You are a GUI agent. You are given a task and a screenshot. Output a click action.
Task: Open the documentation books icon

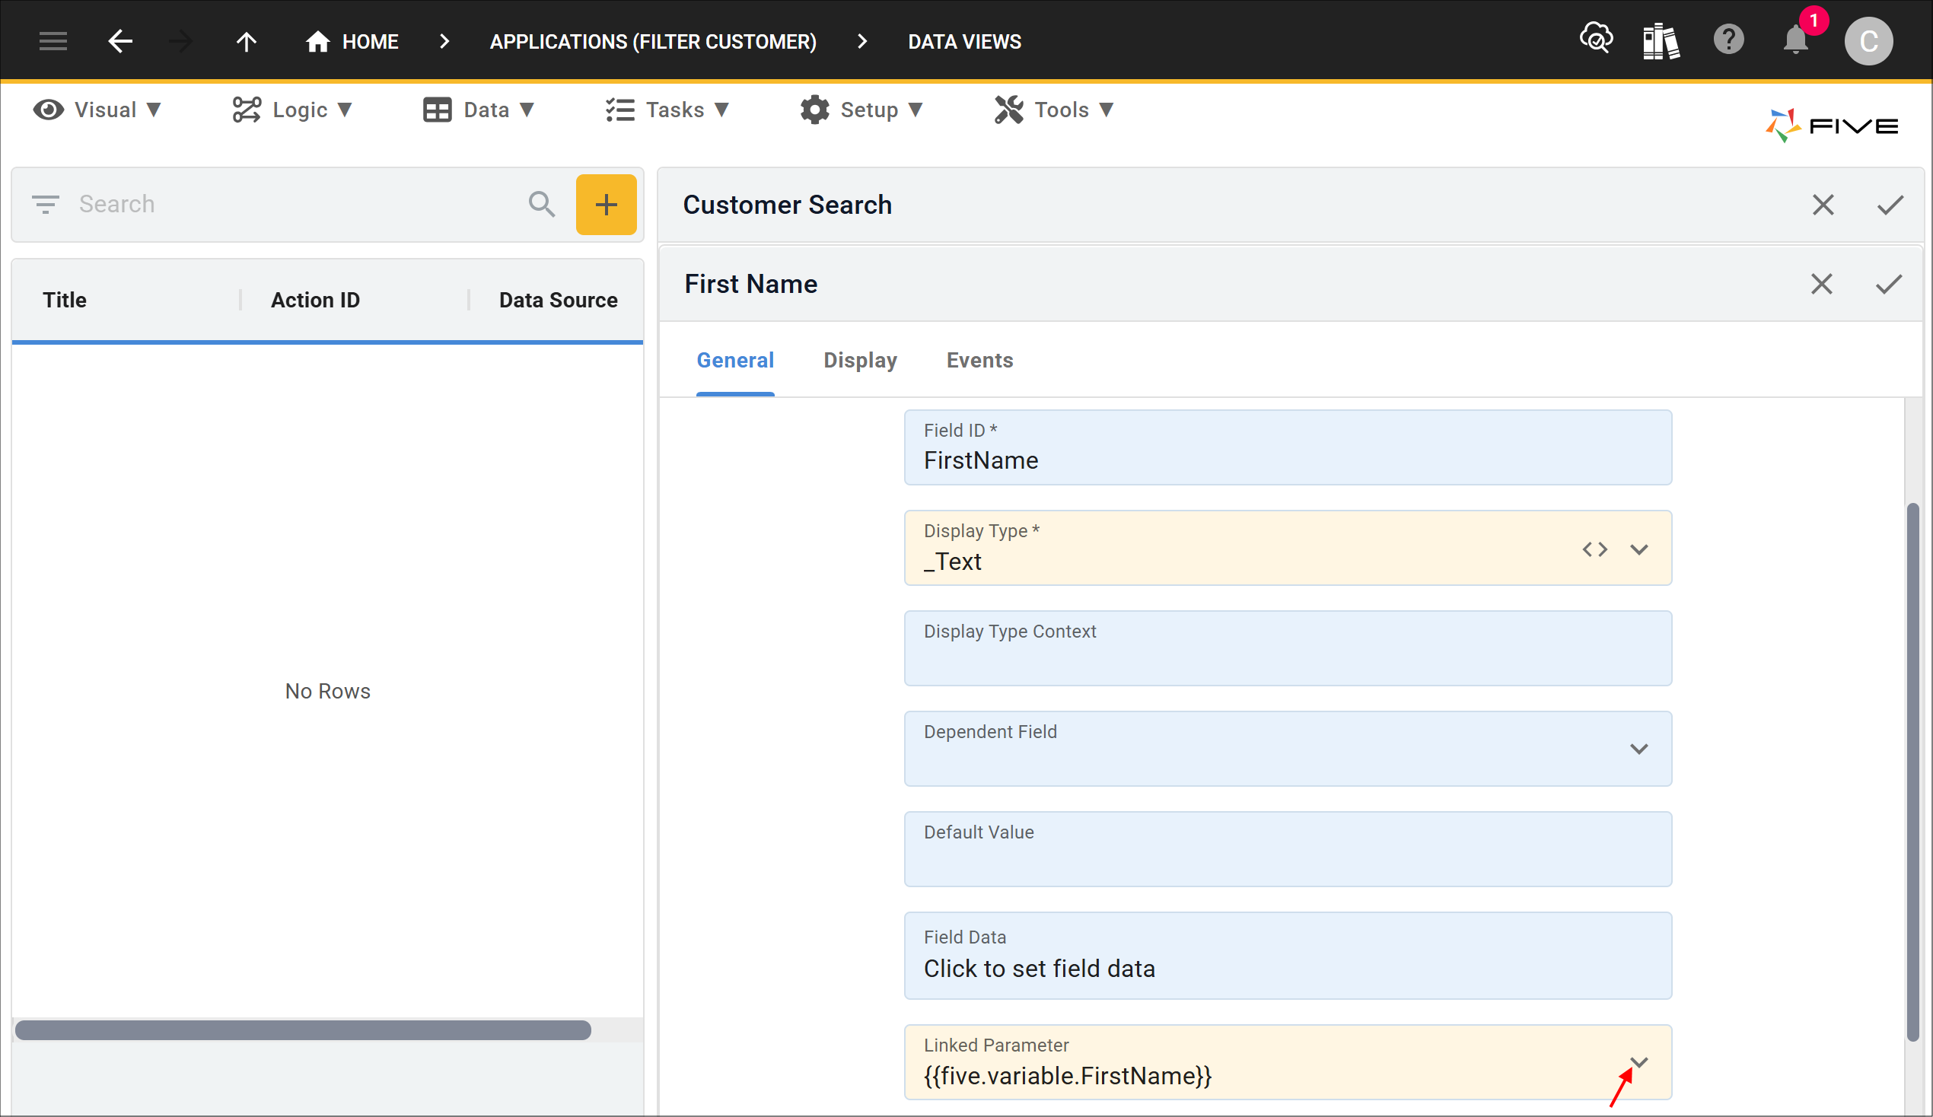point(1661,40)
